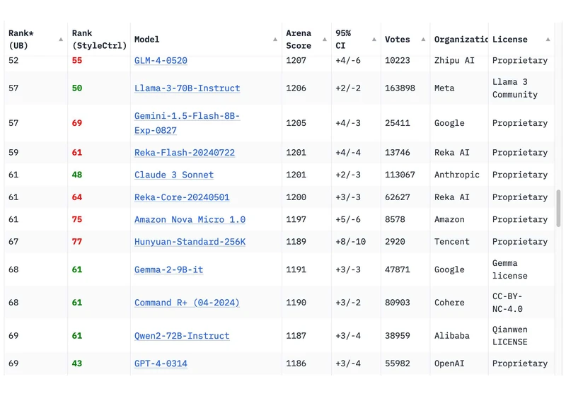Viewport: 566px width, 396px height.
Task: Click the 95% CI sort arrow
Action: pos(374,40)
